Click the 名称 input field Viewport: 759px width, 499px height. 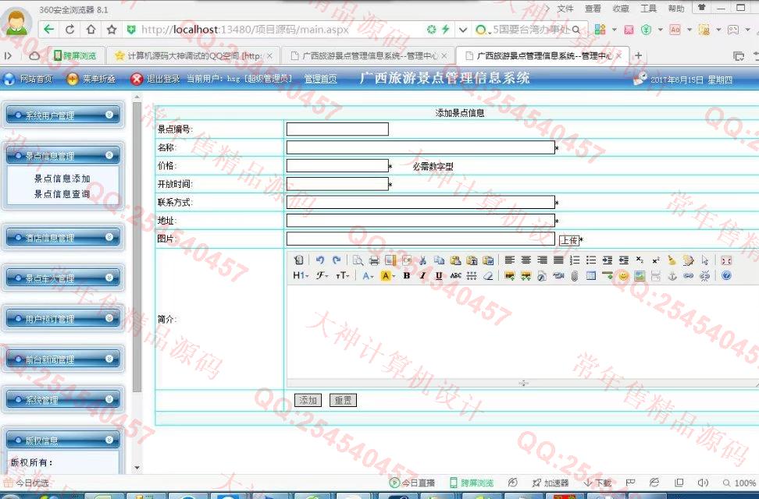(x=421, y=147)
